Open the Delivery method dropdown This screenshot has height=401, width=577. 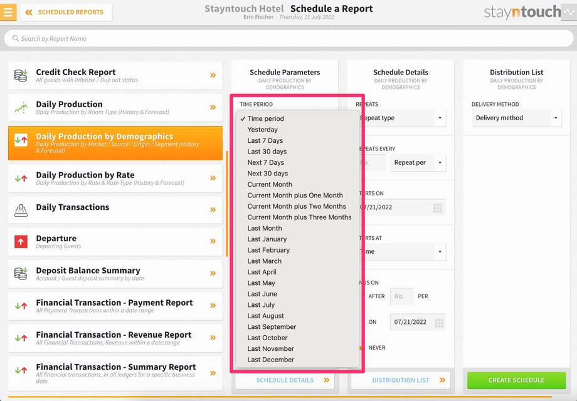tap(517, 118)
